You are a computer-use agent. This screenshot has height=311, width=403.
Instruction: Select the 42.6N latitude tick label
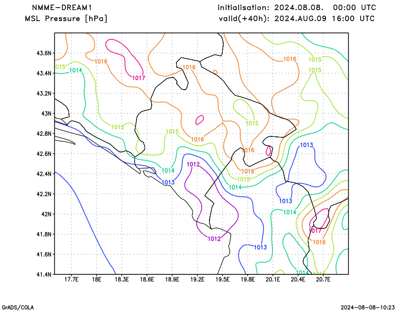[44, 153]
